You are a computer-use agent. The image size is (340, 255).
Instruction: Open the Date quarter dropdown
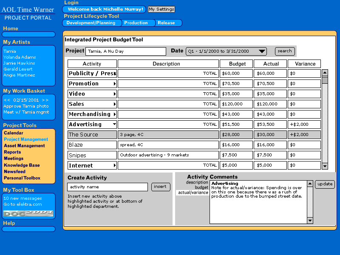coord(262,51)
